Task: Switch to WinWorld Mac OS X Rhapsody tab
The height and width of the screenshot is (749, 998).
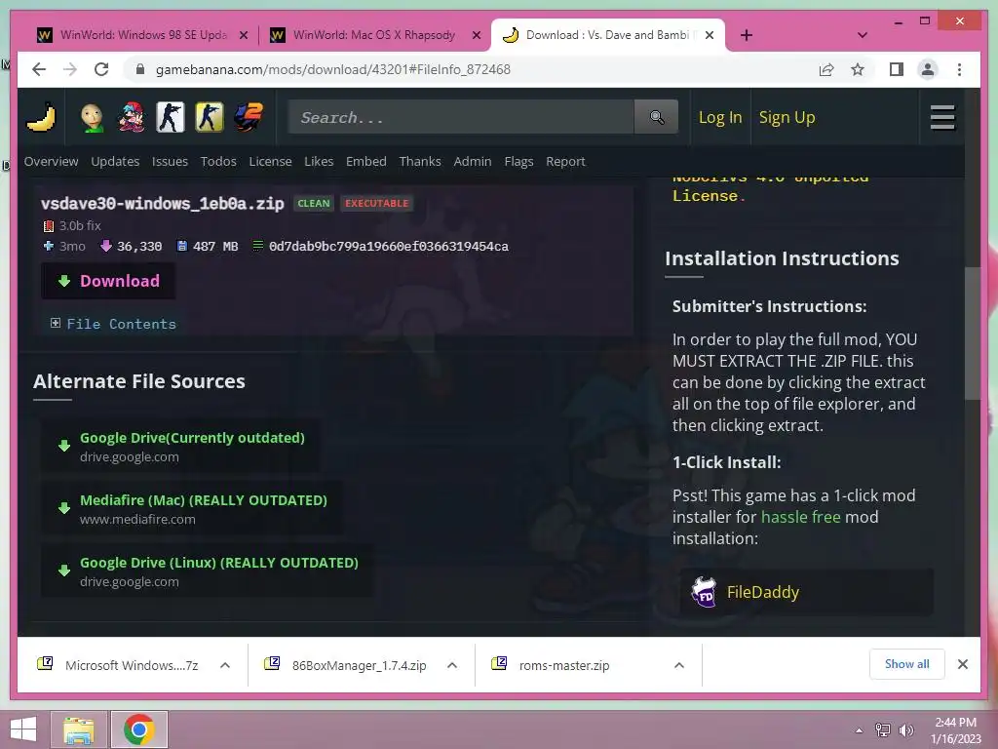Action: 372,35
